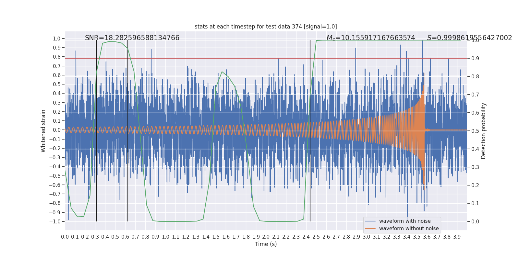Click the Detection probability tick label 0.9
The width and height of the screenshot is (519, 259).
click(x=475, y=59)
